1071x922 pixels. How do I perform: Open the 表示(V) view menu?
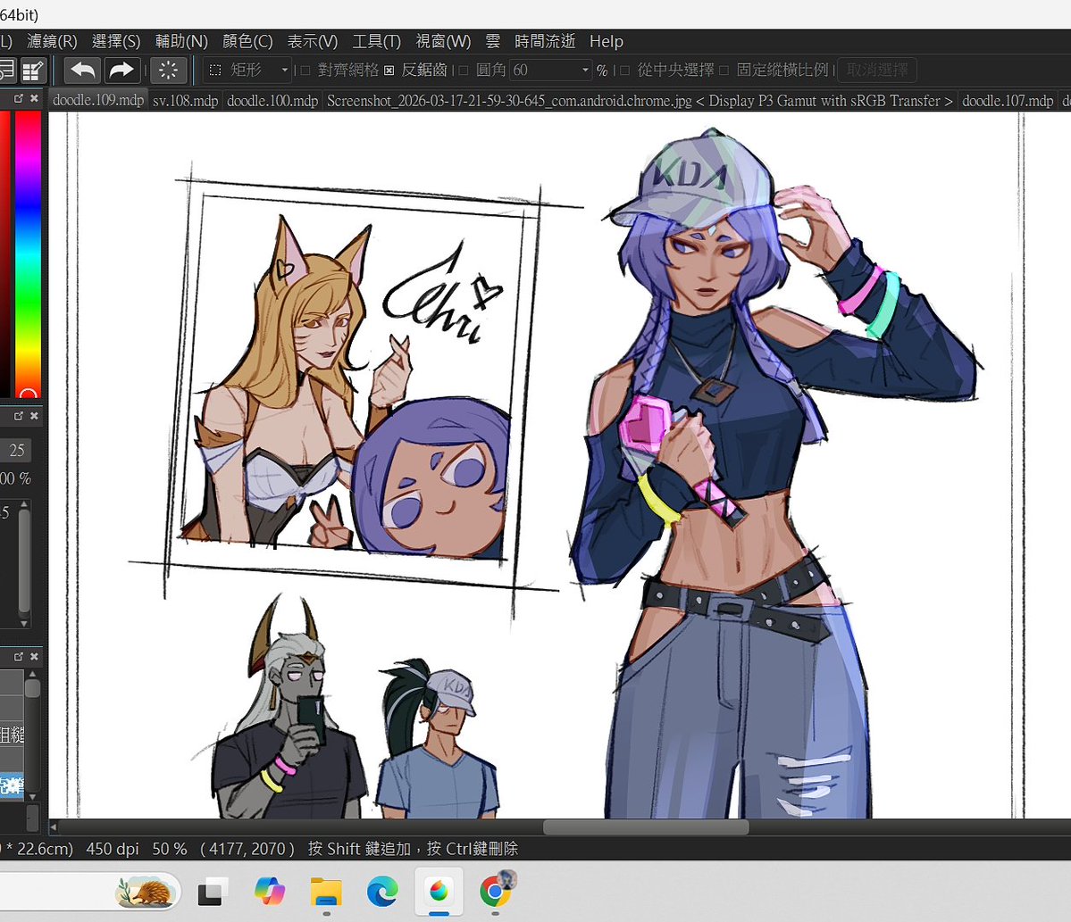tap(312, 42)
